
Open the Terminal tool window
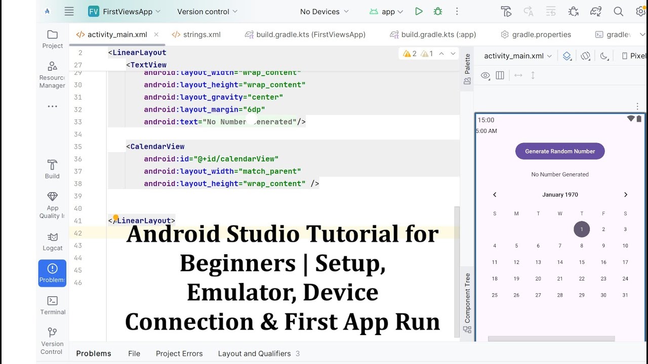[x=52, y=305]
